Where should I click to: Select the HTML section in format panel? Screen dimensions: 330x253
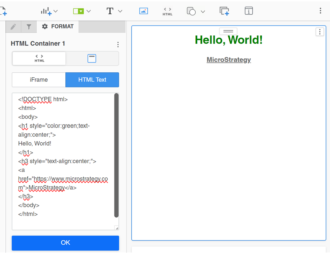[39, 58]
